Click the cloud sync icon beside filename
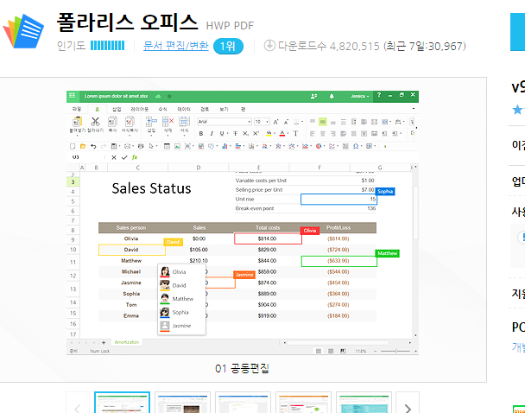 point(158,96)
